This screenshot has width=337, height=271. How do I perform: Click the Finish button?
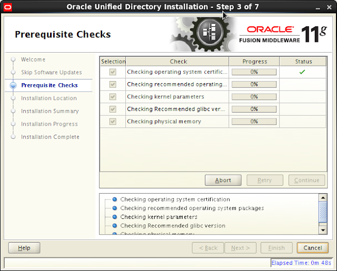pyautogui.click(x=276, y=248)
